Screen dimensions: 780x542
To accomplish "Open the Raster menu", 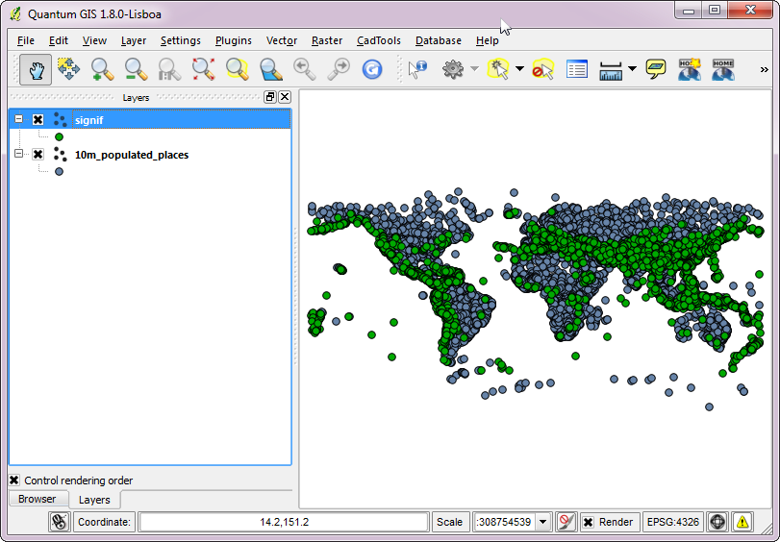I will coord(327,40).
